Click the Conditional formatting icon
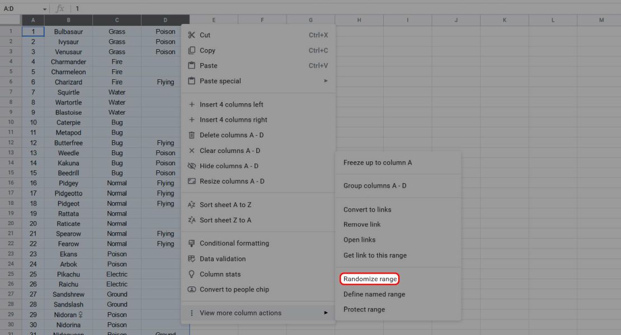Viewport: 621px width, 335px height. (191, 243)
